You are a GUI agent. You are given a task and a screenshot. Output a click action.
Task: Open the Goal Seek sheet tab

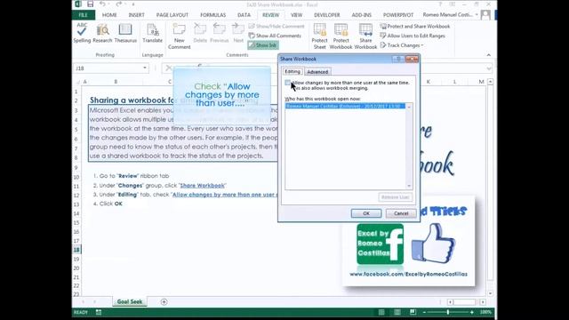(130, 301)
